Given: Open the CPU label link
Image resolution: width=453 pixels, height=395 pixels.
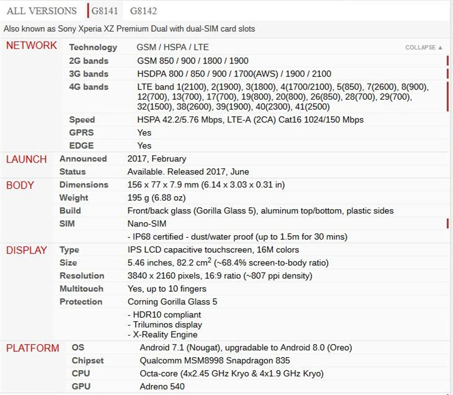Looking at the screenshot, I should point(81,373).
